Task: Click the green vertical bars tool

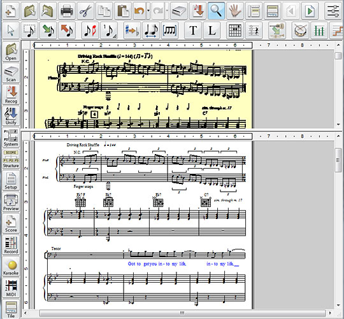Action: point(319,31)
